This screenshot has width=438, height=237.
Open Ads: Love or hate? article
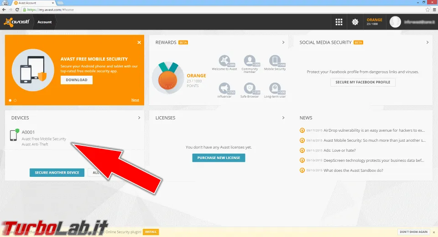click(x=339, y=150)
